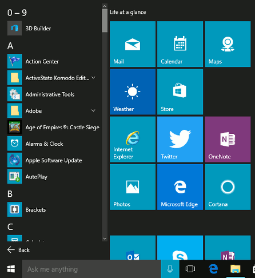Click the 'Brackets' text label

[x=36, y=210]
